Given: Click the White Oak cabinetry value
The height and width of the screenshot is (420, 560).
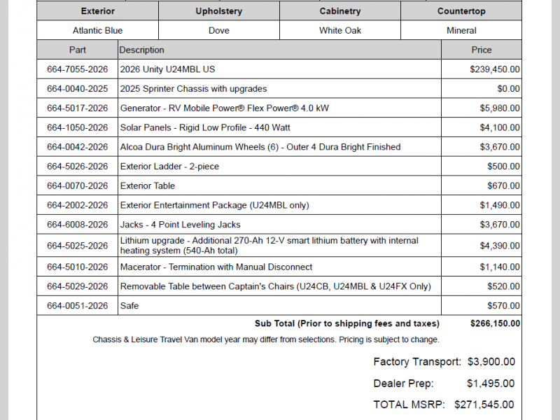Looking at the screenshot, I should (x=340, y=31).
